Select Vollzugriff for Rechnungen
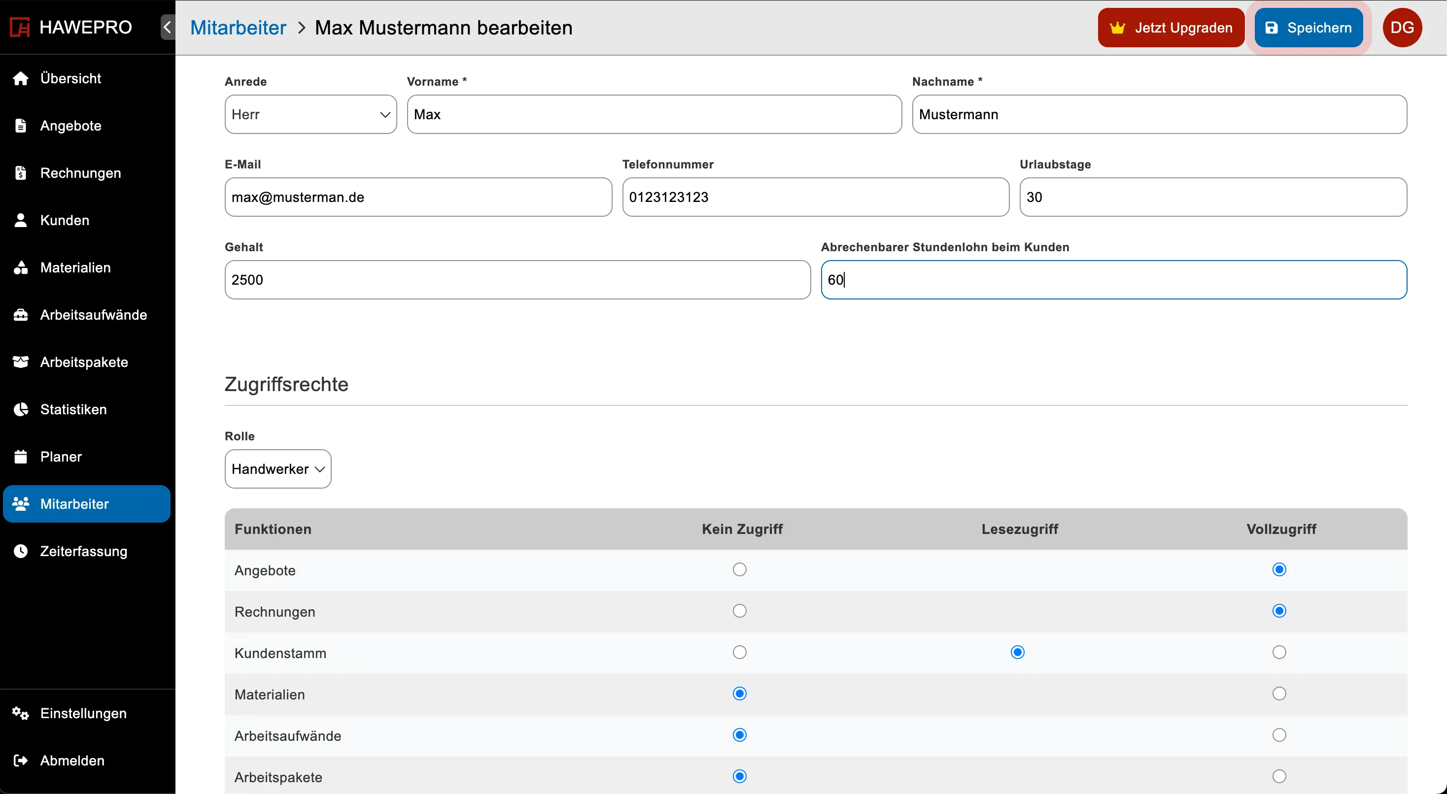Screen dimensions: 1447x794 pyautogui.click(x=1279, y=611)
